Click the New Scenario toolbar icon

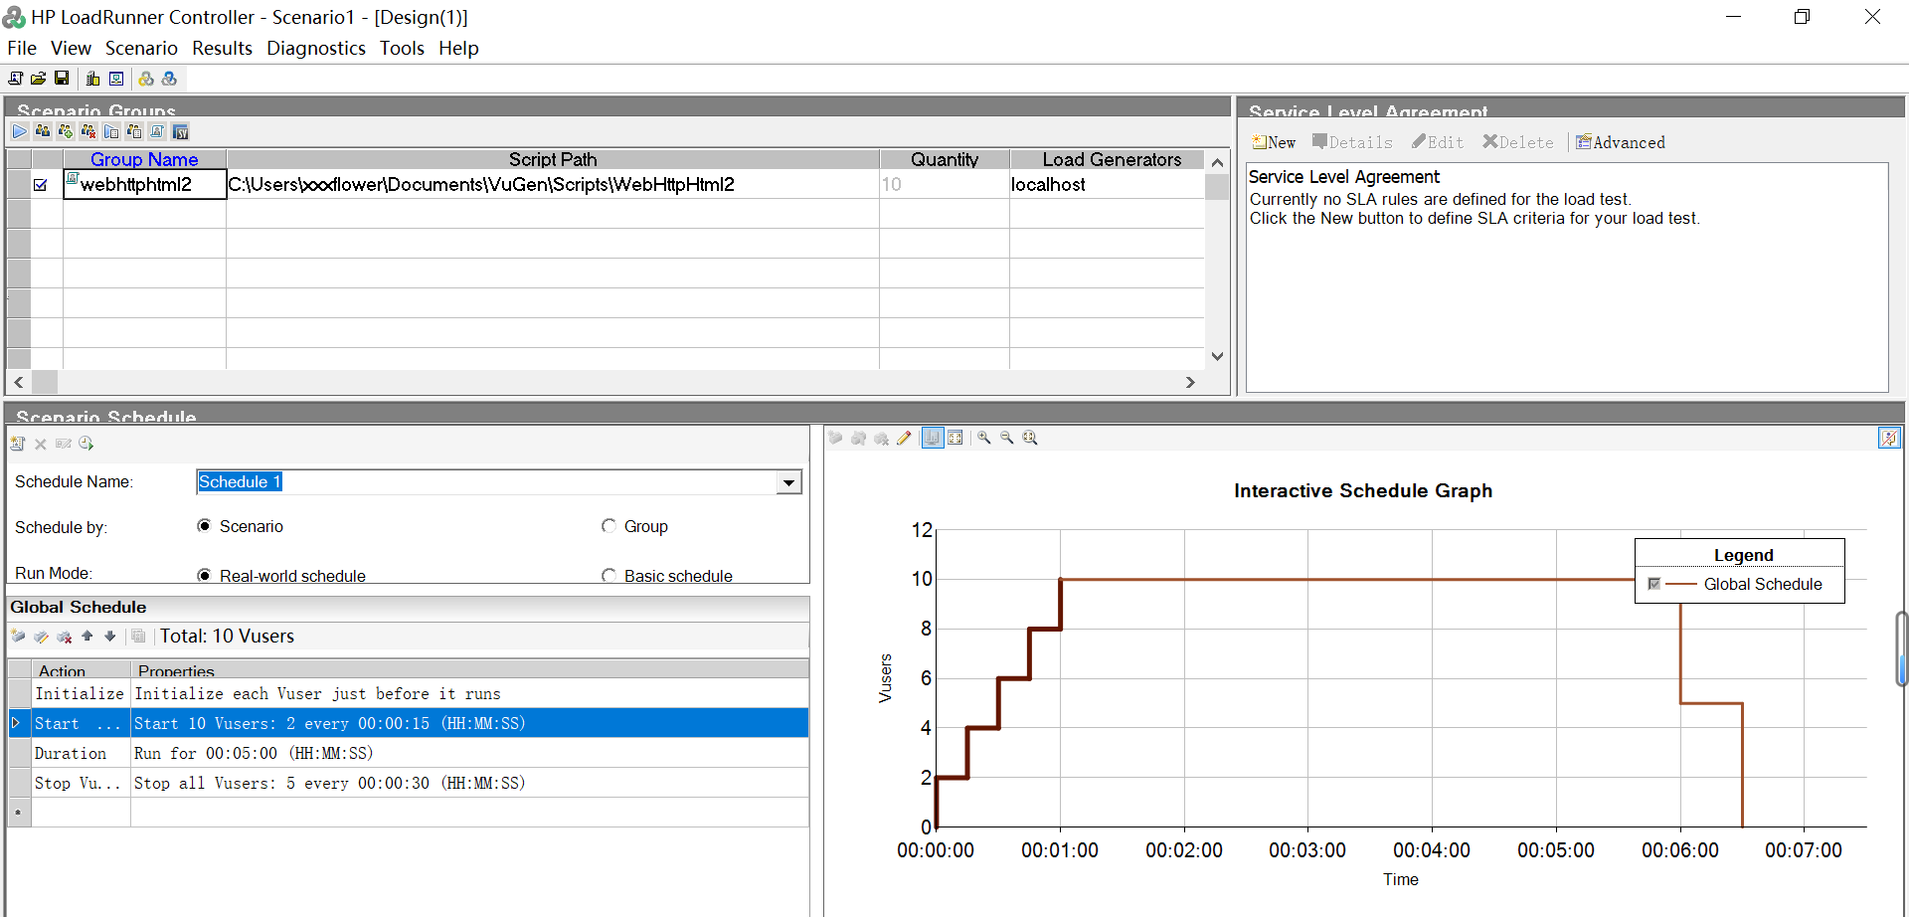coord(15,79)
